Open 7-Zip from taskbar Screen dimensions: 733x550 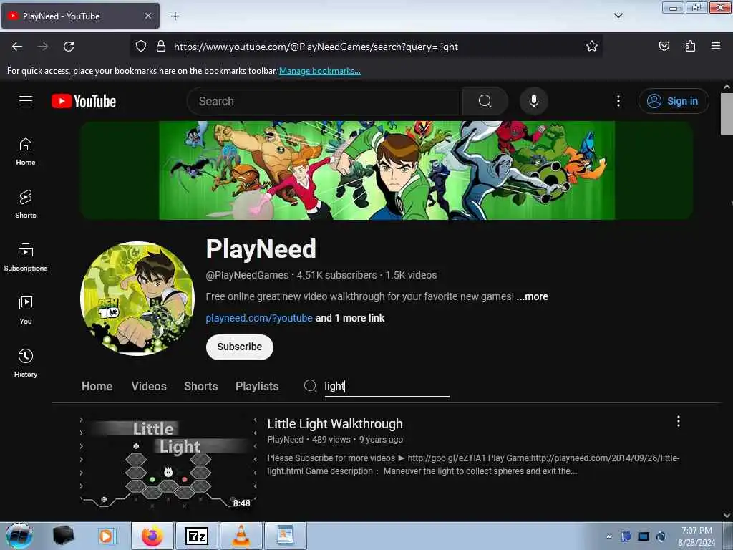click(x=196, y=536)
